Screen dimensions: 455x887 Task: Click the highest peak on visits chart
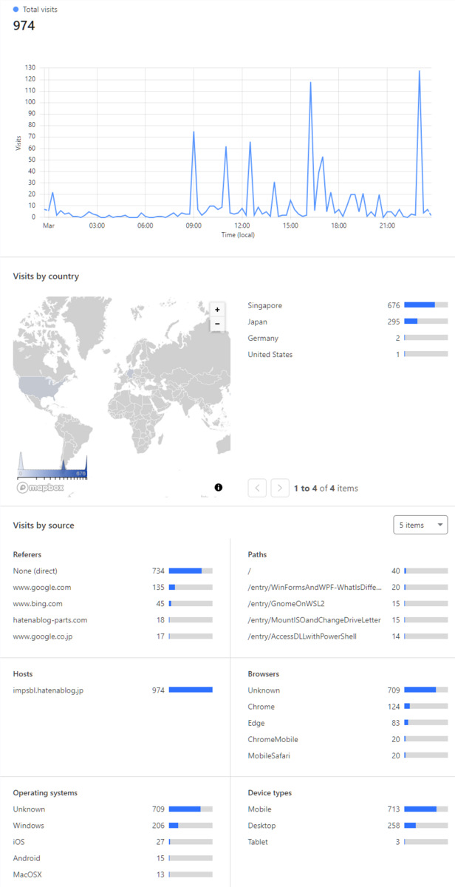pos(420,72)
